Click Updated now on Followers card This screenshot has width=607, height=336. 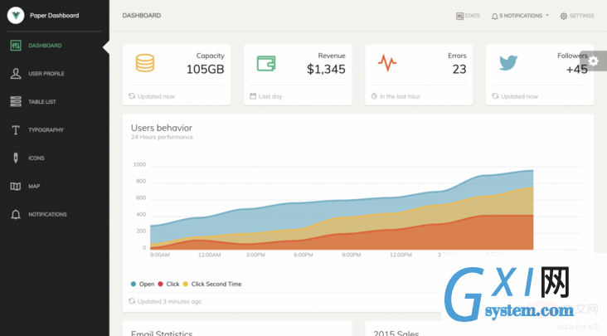click(519, 96)
